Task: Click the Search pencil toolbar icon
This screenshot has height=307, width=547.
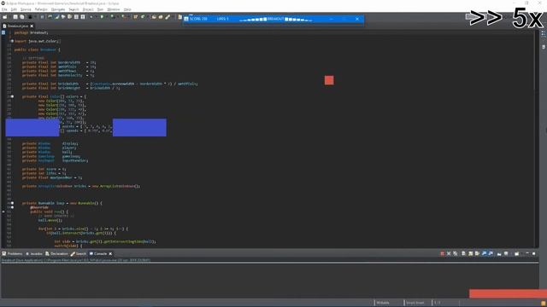Action: coord(168,17)
